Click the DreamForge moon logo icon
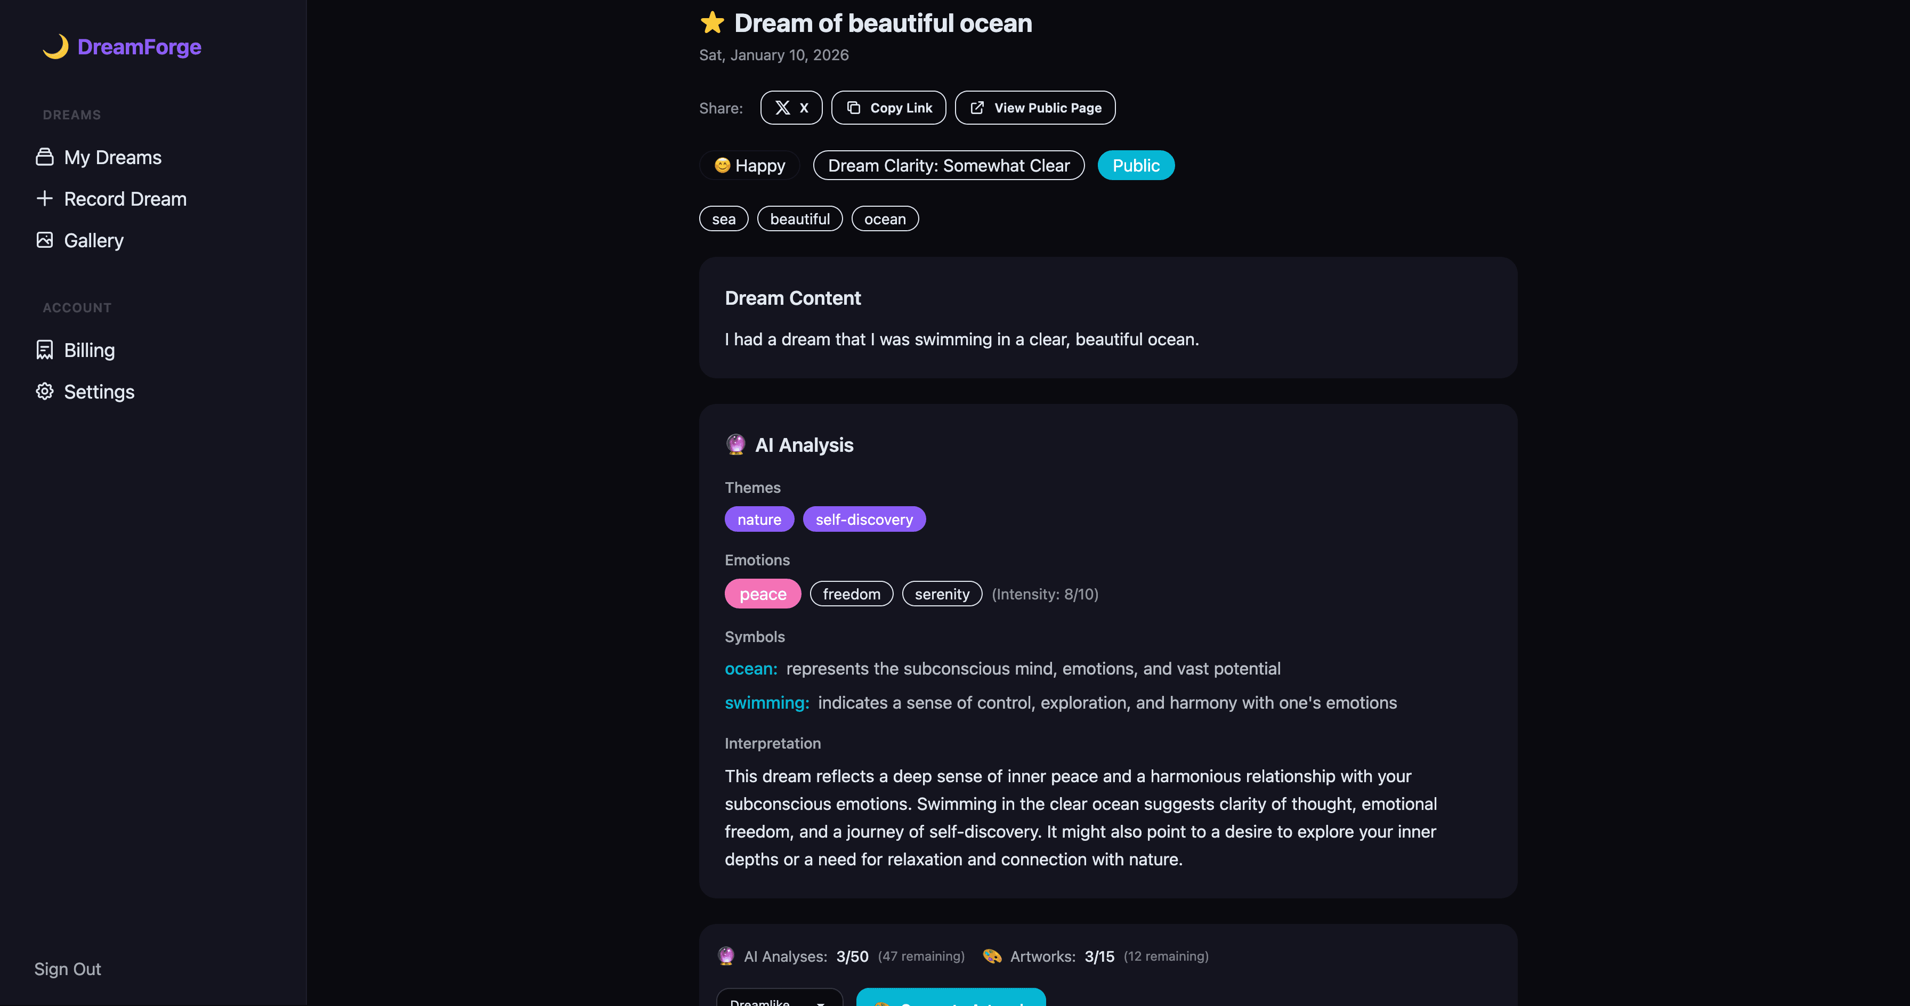Viewport: 1910px width, 1006px height. point(55,47)
